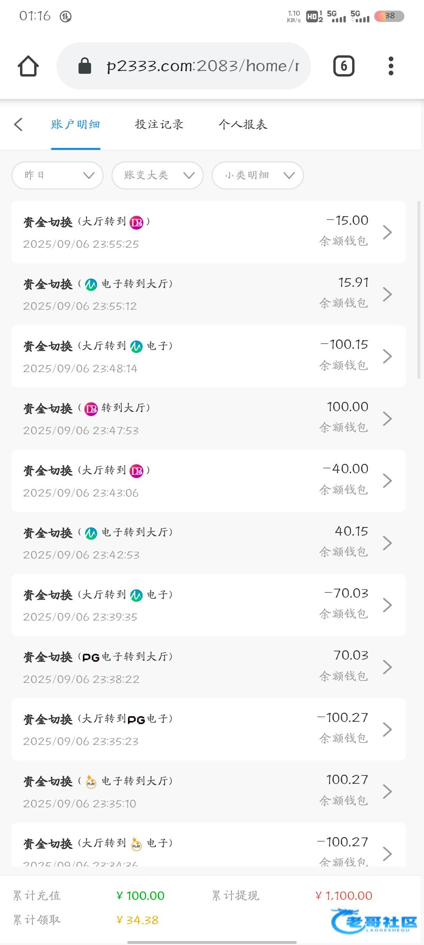Select the 账户明细 tab
The height and width of the screenshot is (945, 424).
(x=75, y=124)
